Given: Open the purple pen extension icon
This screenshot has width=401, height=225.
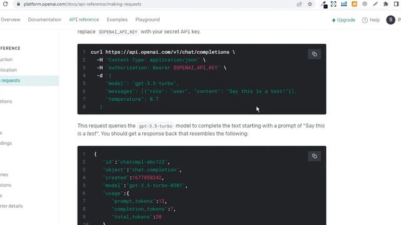Looking at the screenshot, I should (x=375, y=4).
